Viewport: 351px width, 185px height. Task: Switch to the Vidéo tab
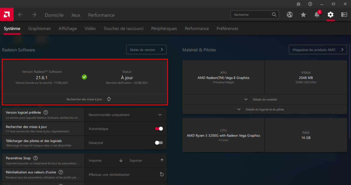(x=90, y=28)
